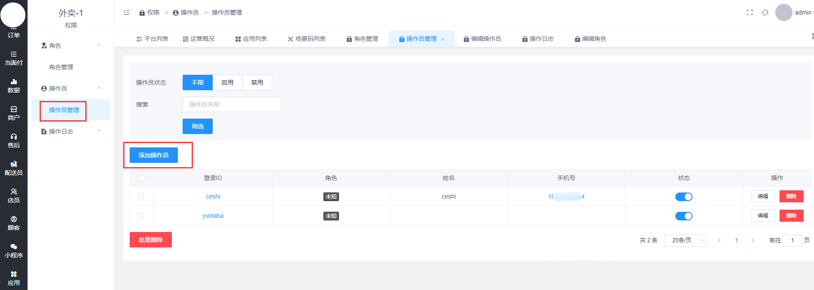The height and width of the screenshot is (290, 814).
Task: Click the refresh icon in the header
Action: [x=765, y=12]
